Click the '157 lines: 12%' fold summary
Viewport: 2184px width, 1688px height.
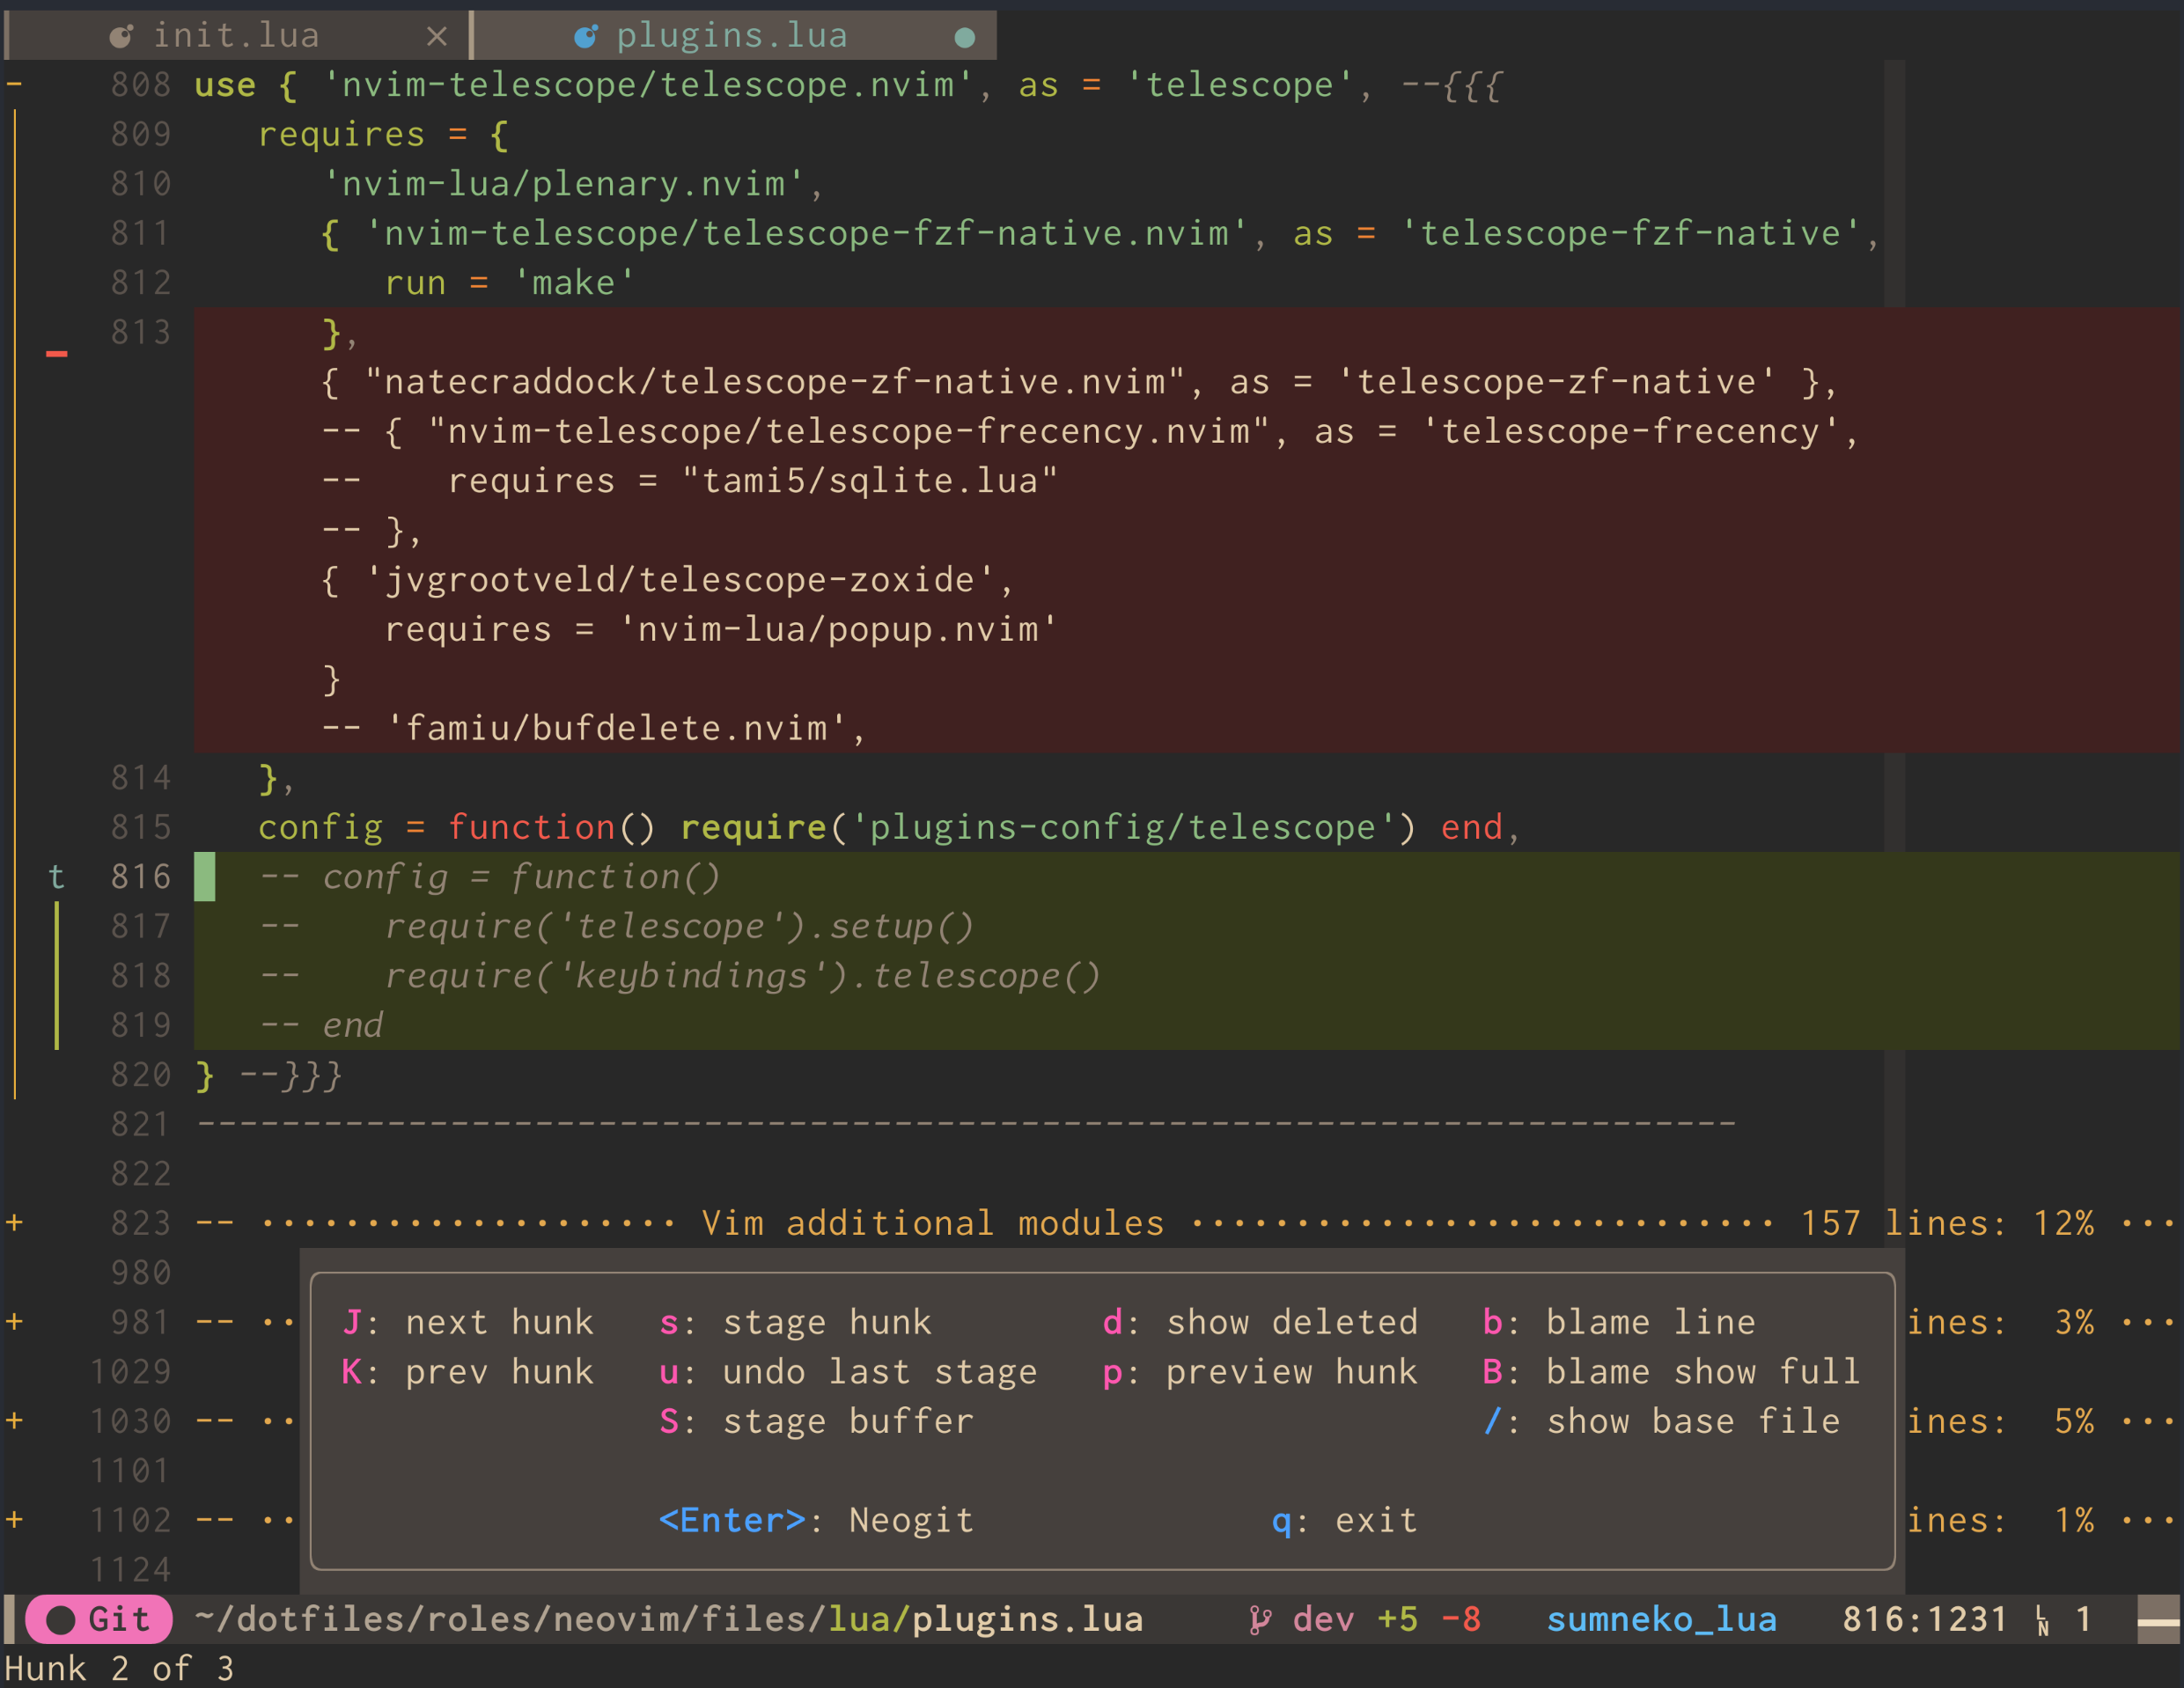(1946, 1223)
